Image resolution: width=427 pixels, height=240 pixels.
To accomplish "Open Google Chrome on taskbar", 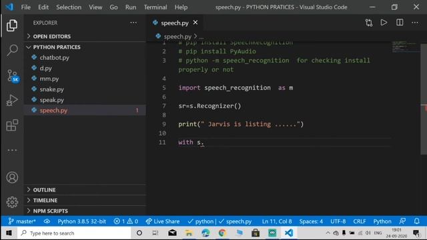I will [222, 233].
